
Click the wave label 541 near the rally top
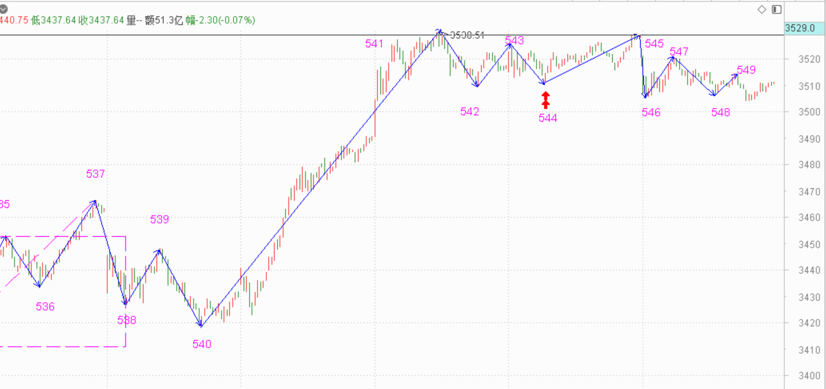(x=374, y=44)
